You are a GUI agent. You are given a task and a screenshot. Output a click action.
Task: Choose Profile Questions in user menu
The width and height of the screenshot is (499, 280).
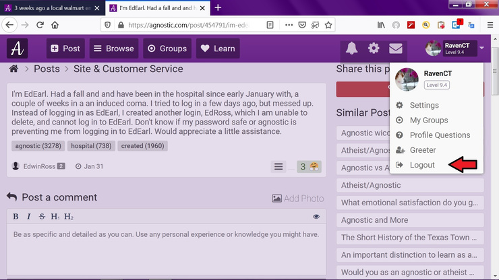click(x=440, y=135)
